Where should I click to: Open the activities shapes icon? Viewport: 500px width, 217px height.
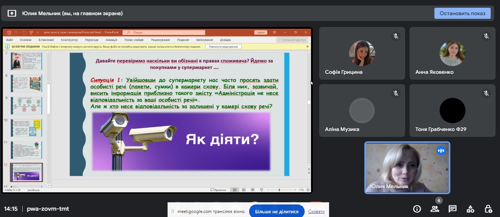pyautogui.click(x=470, y=209)
